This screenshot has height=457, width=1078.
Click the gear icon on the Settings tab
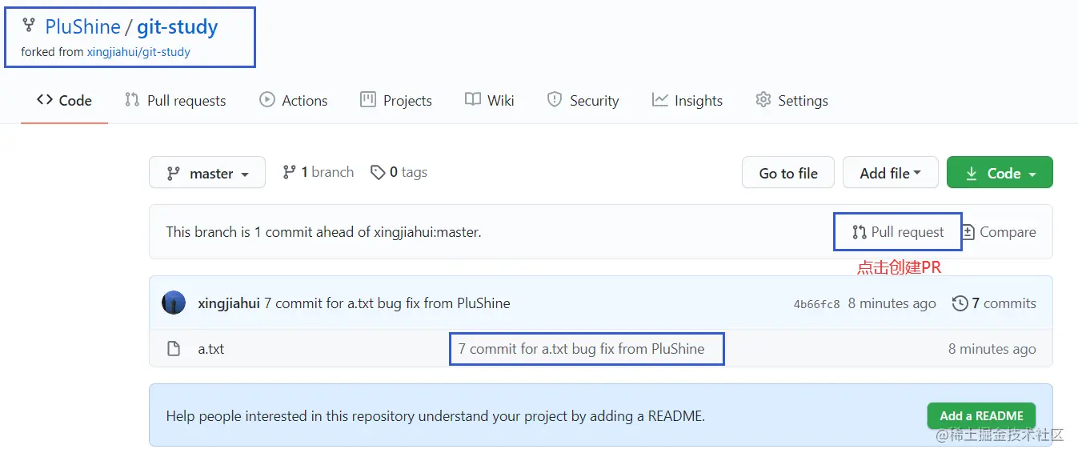(763, 99)
